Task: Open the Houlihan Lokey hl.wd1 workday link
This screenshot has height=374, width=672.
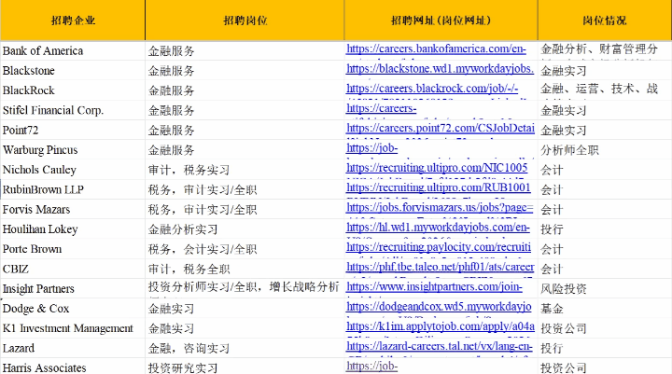Action: tap(438, 228)
